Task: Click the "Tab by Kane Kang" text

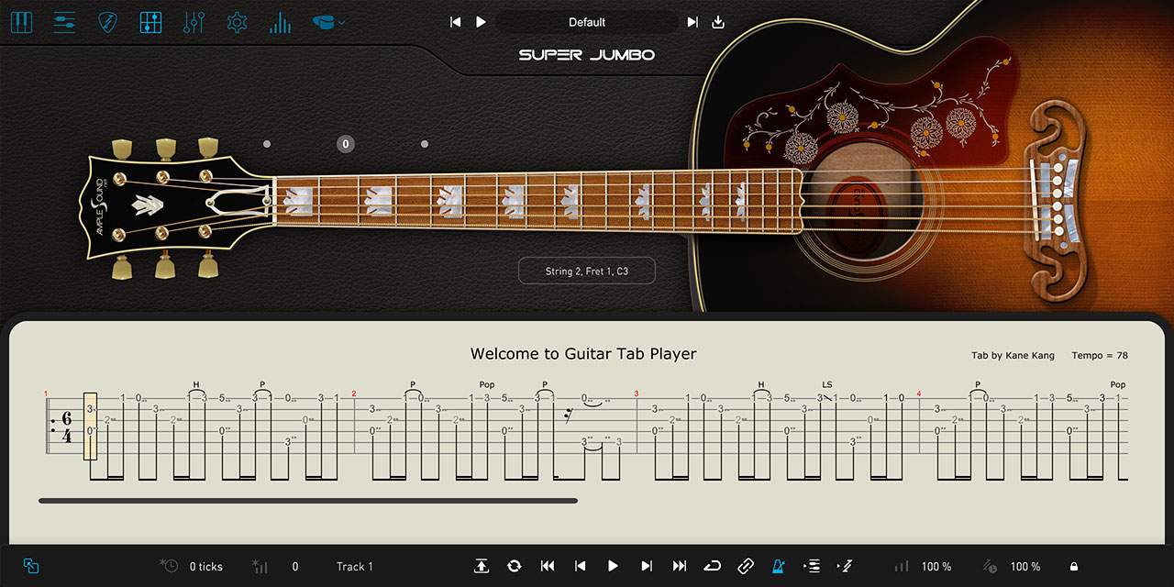Action: (1013, 356)
